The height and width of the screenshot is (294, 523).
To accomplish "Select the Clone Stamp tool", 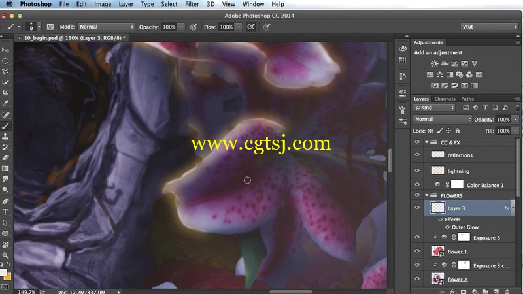I will point(5,137).
